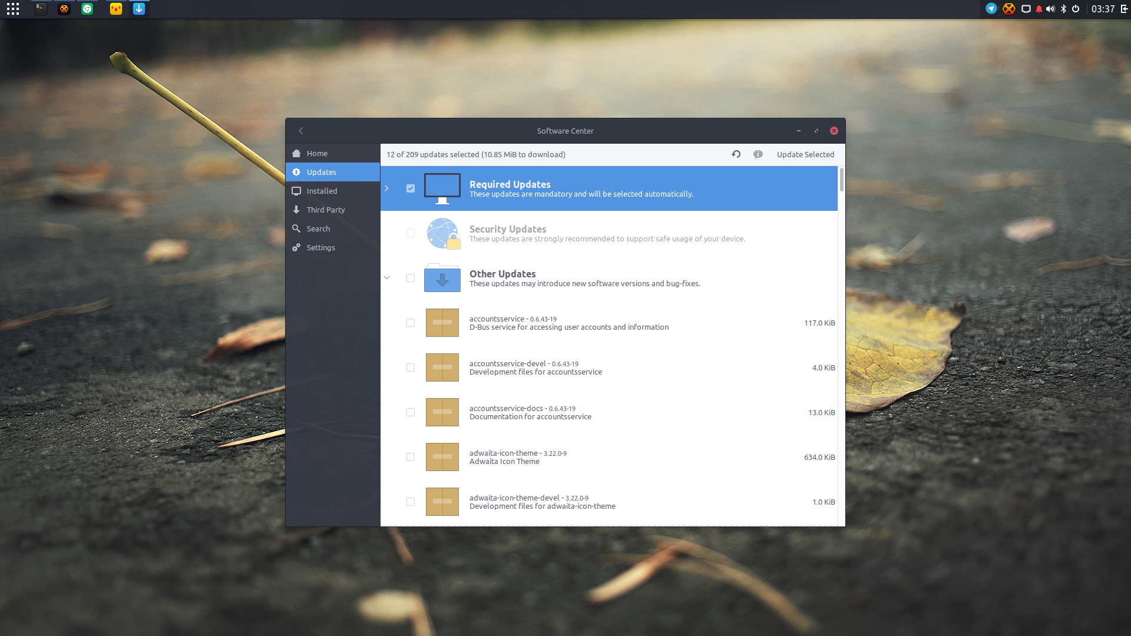Screen dimensions: 1131x636
Task: Click '12 of 209 updates selected' status text
Action: click(433, 154)
